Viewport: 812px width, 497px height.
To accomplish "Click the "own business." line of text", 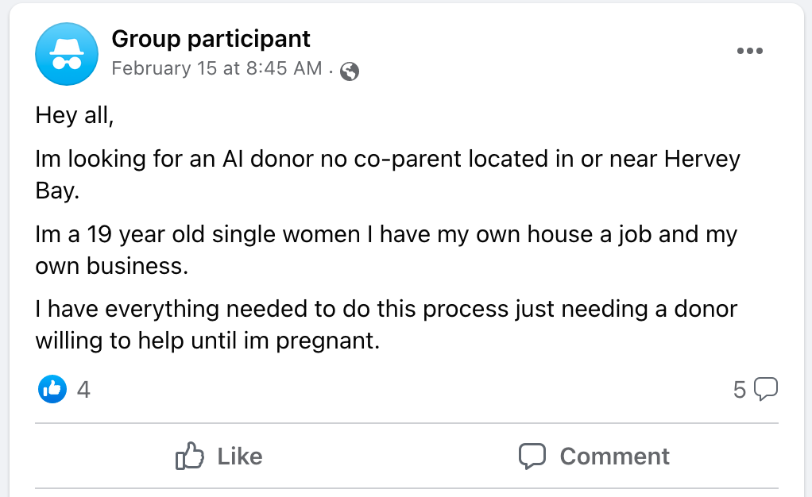I will [112, 266].
